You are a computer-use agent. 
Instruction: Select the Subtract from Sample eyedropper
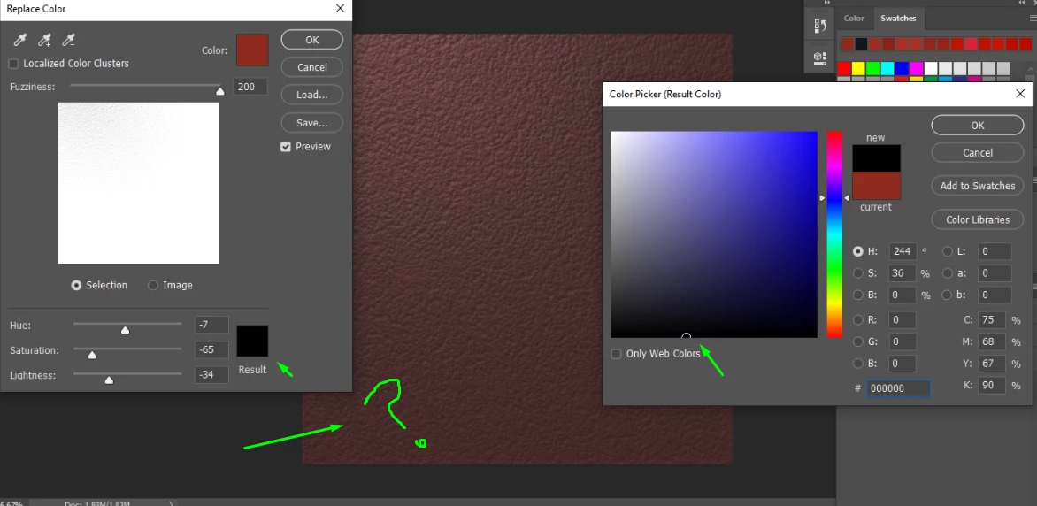68,41
